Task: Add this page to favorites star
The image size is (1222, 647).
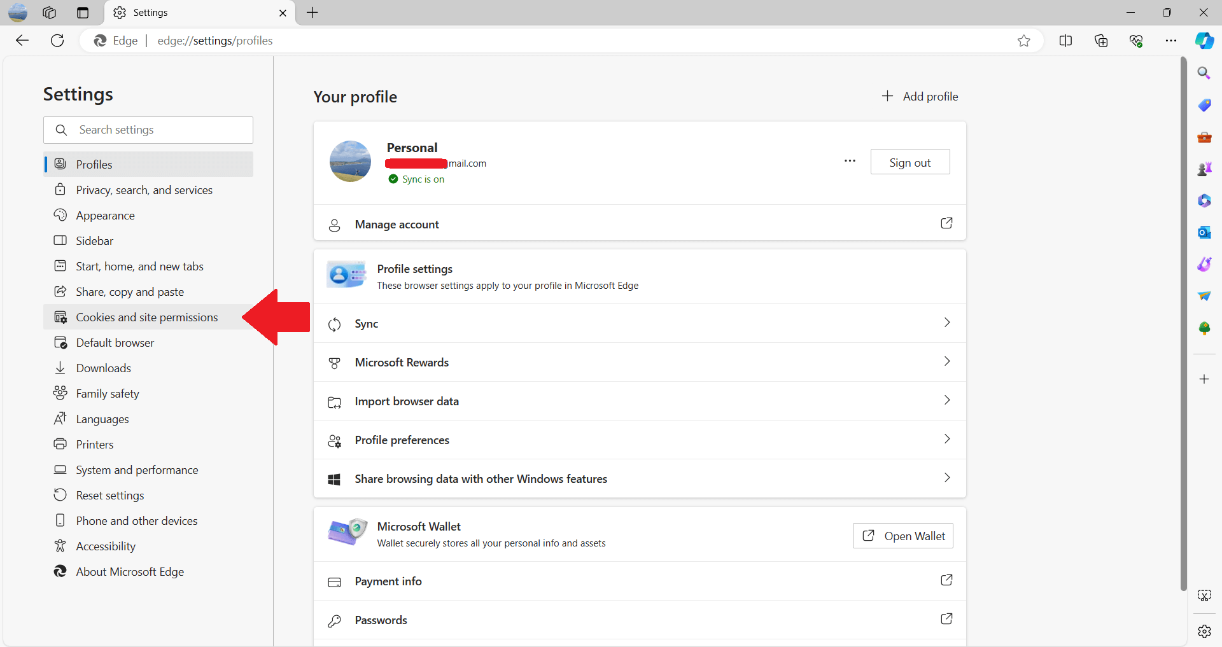Action: click(1023, 41)
